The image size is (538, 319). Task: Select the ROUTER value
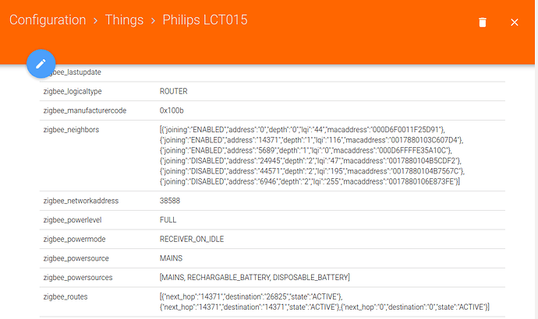174,91
